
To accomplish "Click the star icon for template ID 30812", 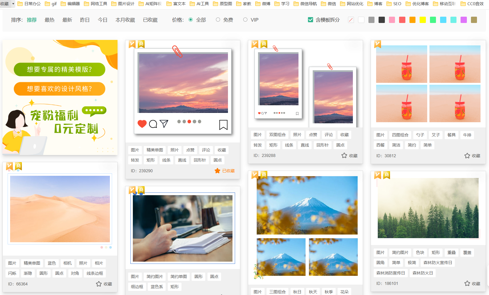I will tap(467, 156).
